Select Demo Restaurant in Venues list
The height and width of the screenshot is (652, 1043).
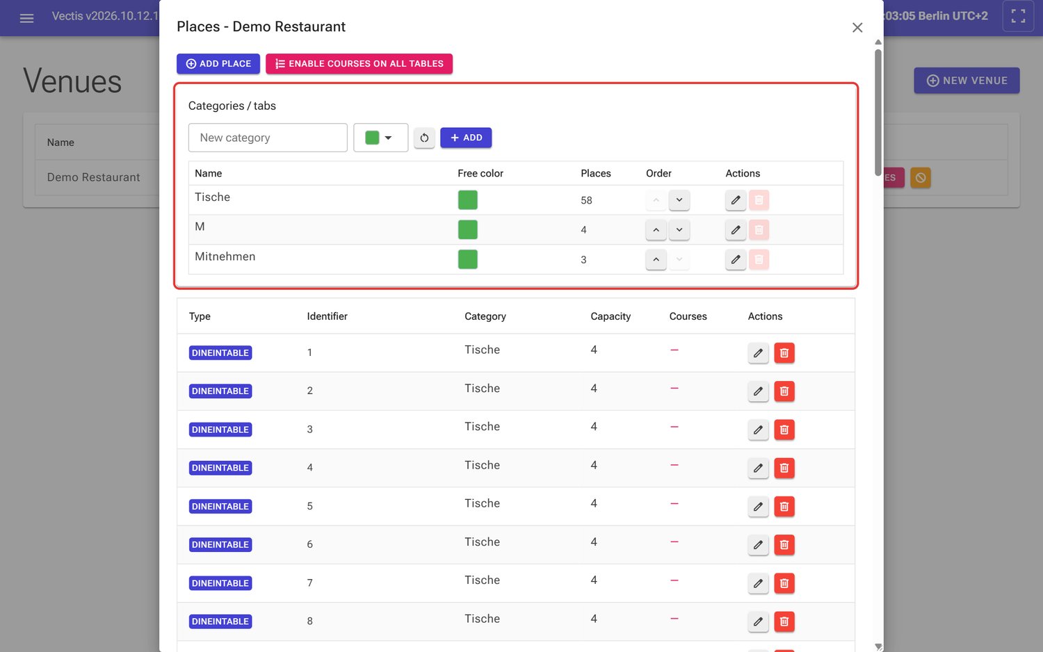[x=93, y=177]
